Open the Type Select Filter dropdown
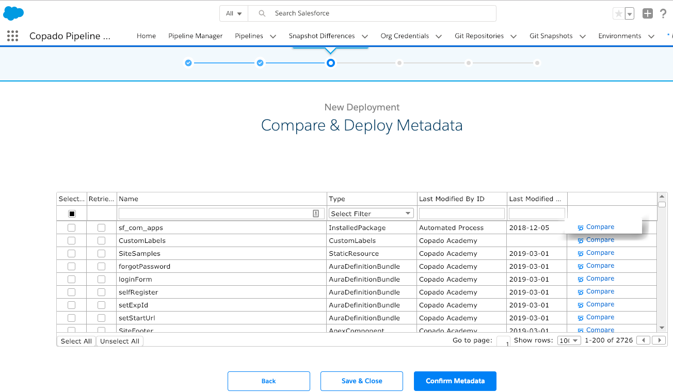 click(x=371, y=214)
